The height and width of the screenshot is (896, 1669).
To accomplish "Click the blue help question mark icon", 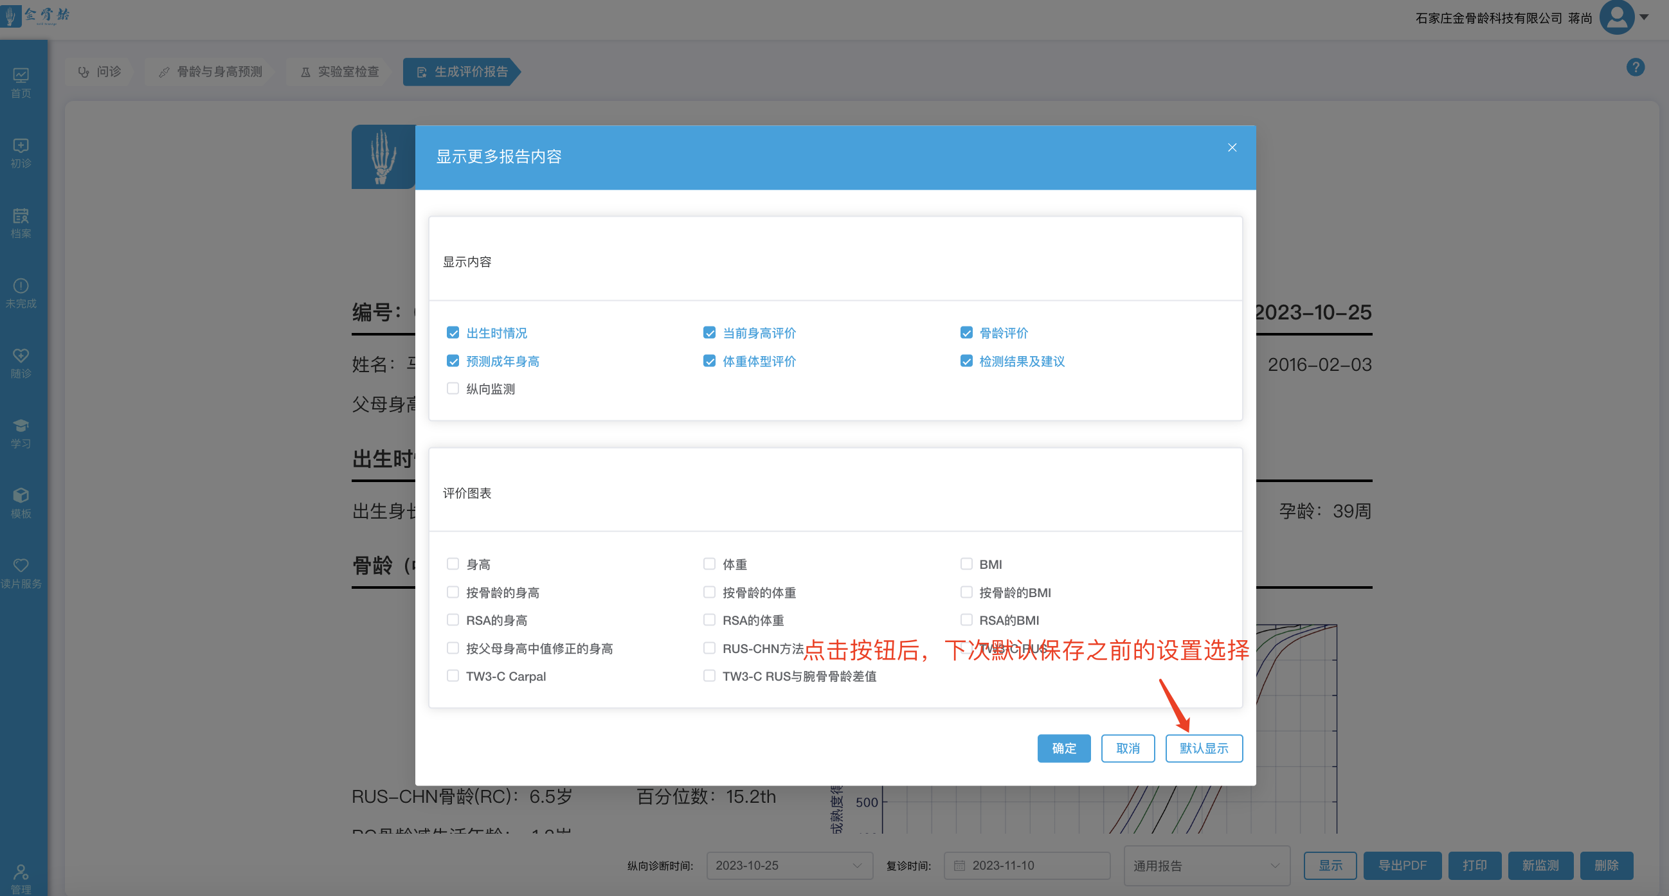I will point(1635,67).
